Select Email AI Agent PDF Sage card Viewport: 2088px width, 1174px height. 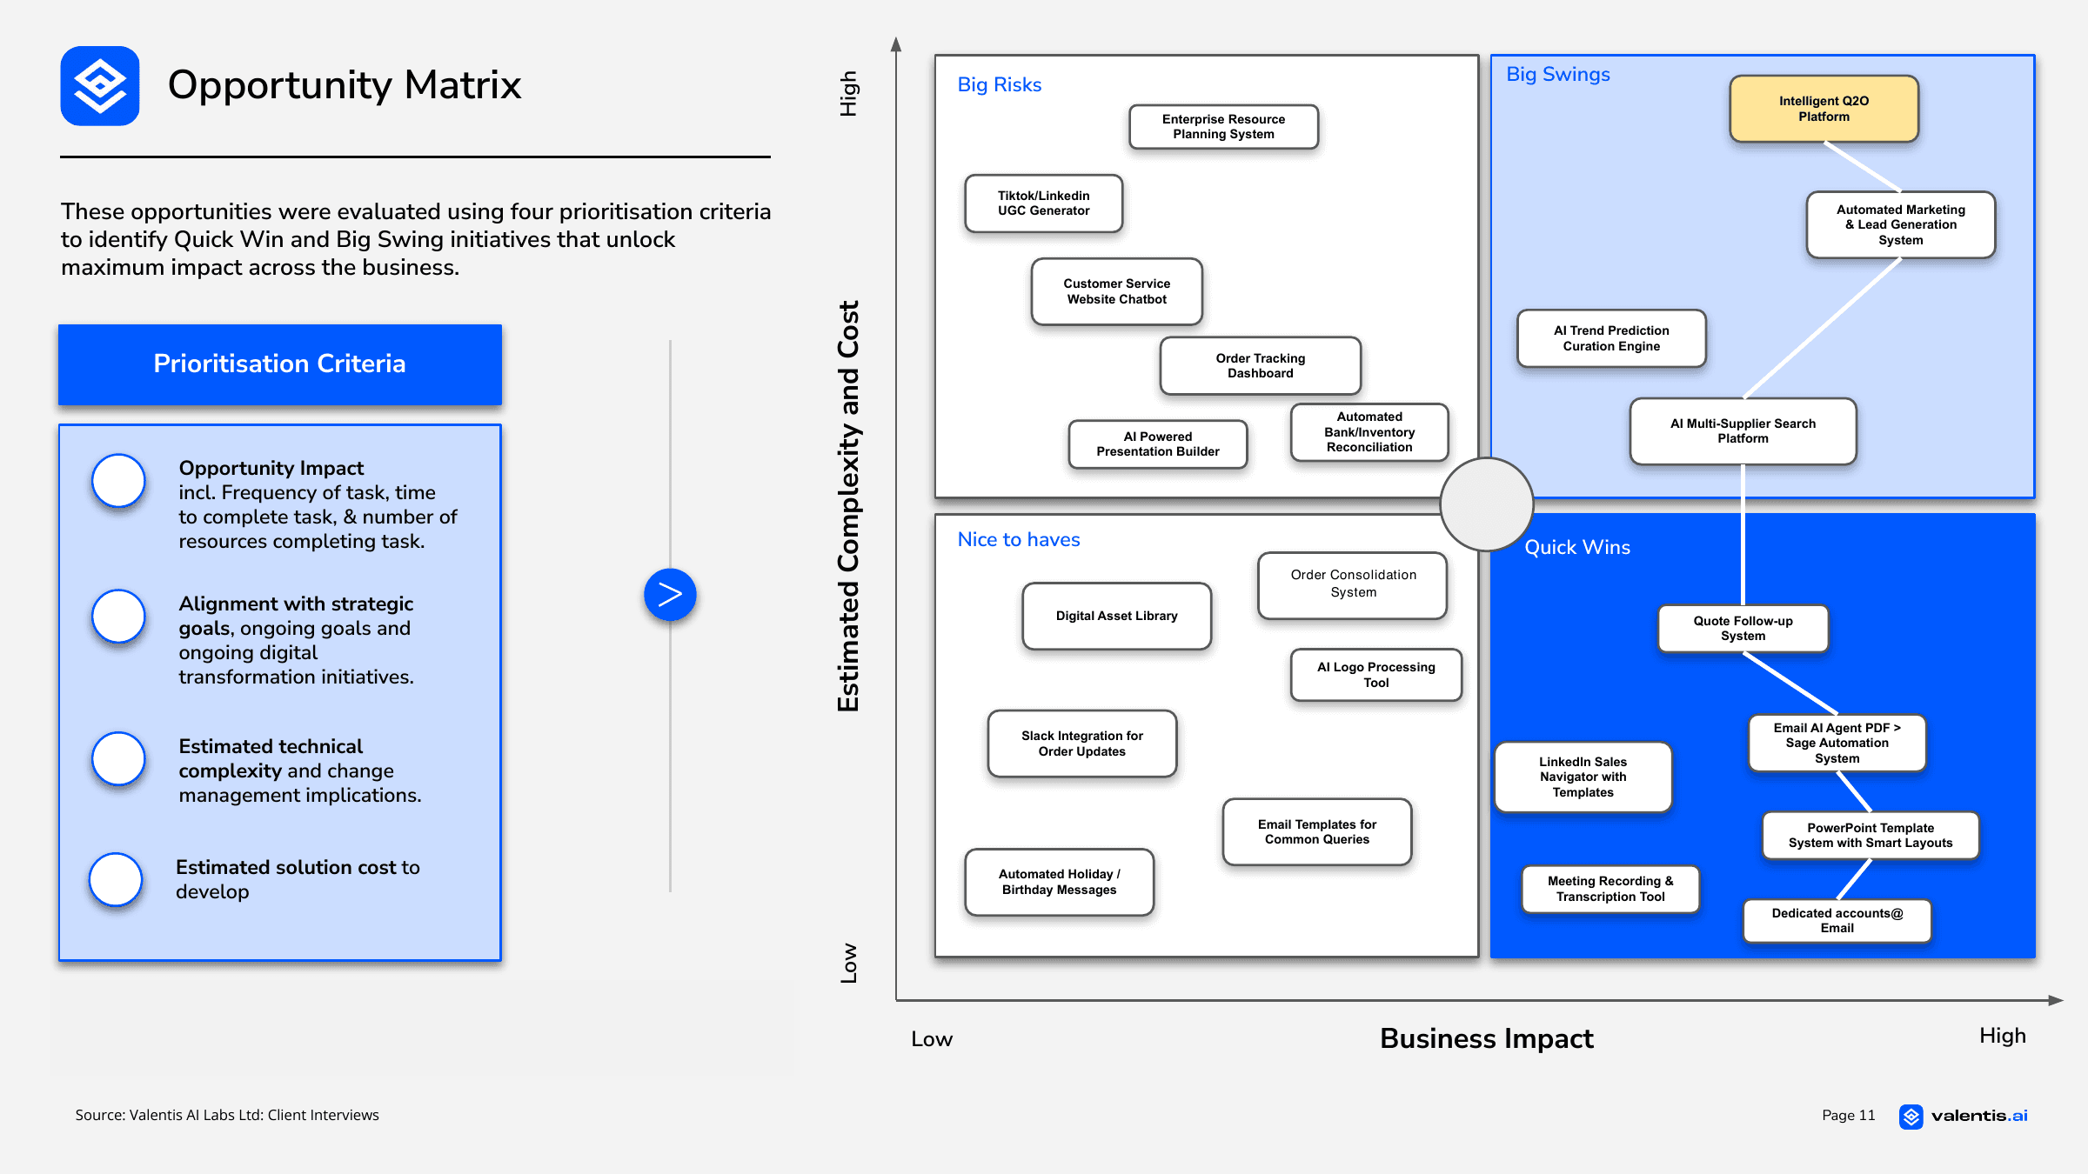pos(1837,744)
